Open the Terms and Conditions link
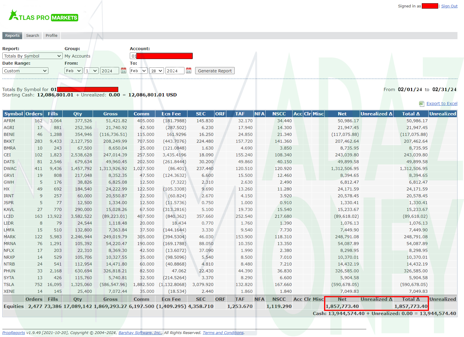 (223, 333)
